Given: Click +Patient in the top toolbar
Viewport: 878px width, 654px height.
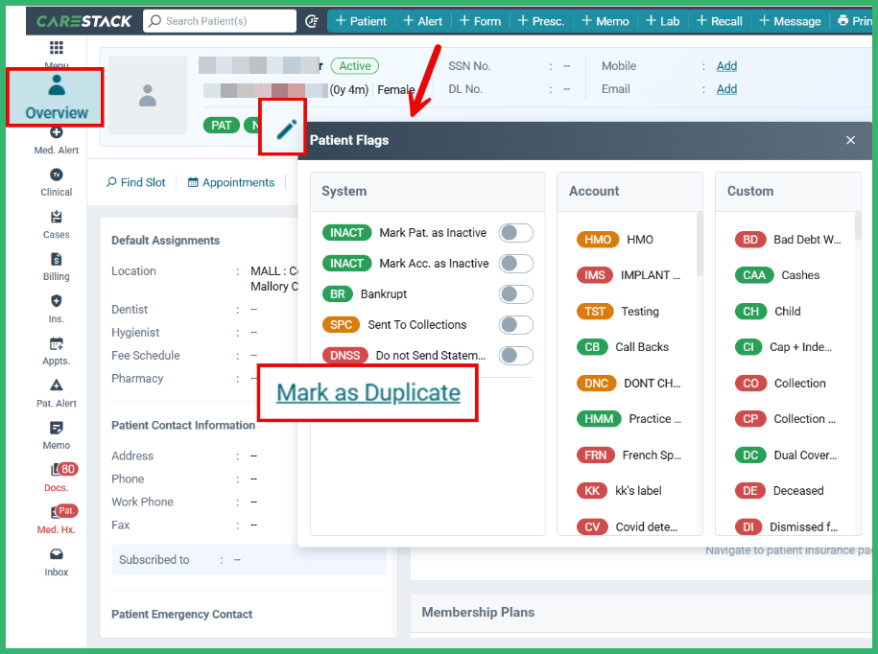Looking at the screenshot, I should coord(360,19).
